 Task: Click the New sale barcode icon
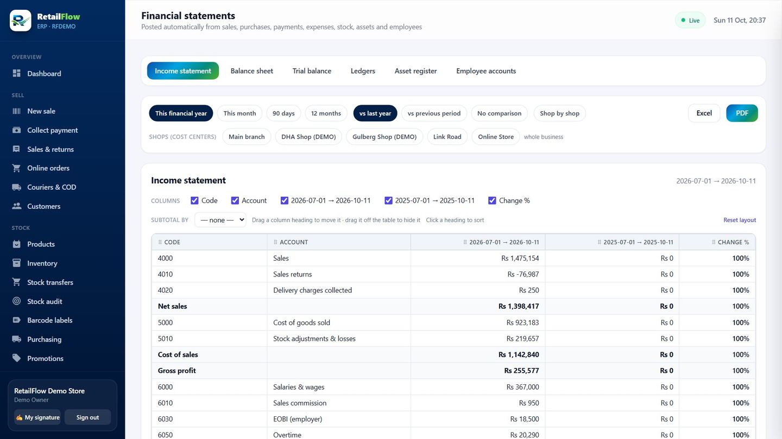(x=17, y=111)
